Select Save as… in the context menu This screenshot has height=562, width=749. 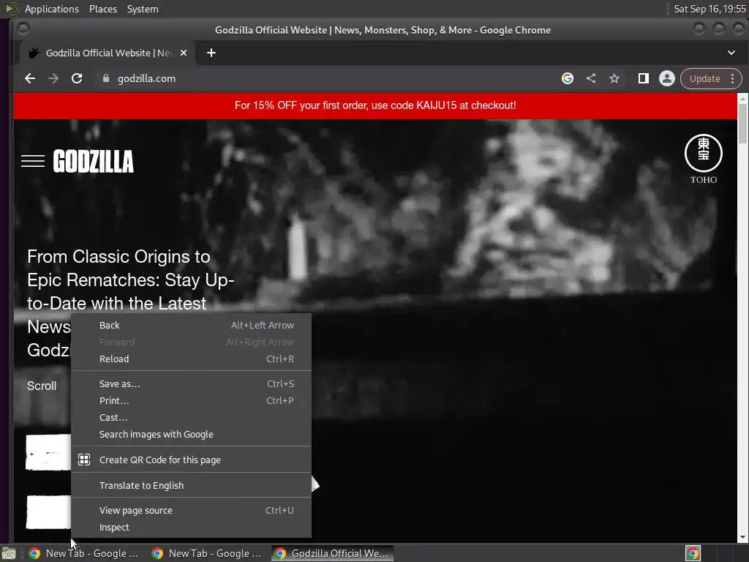pos(191,383)
